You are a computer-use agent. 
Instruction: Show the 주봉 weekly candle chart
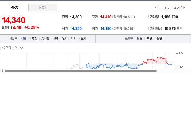pyautogui.click(x=149, y=39)
